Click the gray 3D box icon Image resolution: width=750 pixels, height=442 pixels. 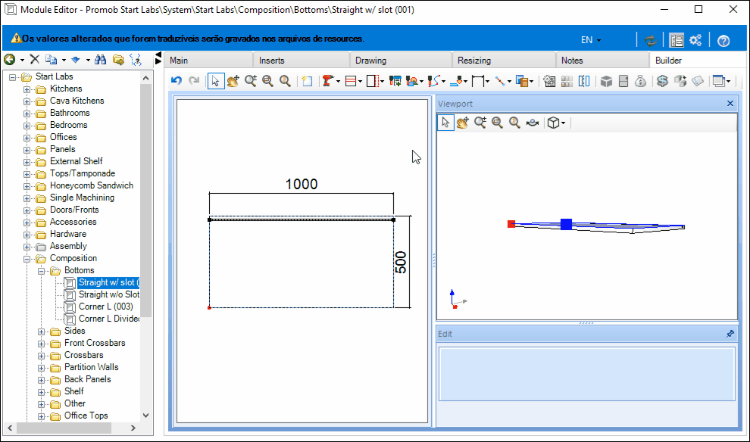[606, 81]
